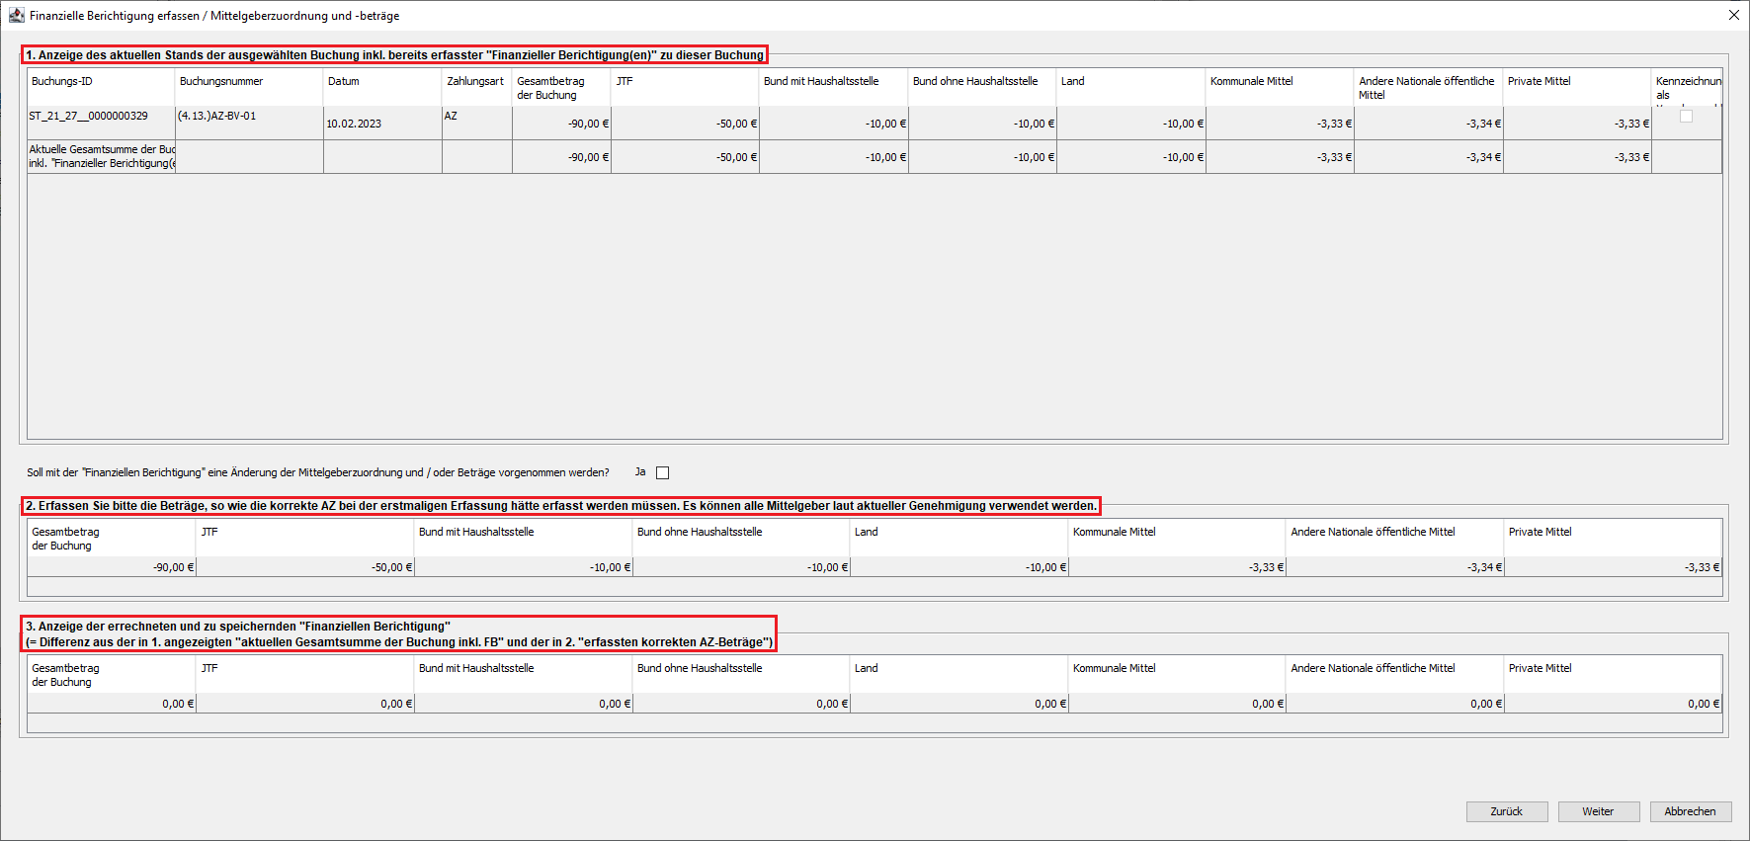The width and height of the screenshot is (1750, 841).
Task: Click JTF value -50,00 € in booking row ST_21_27
Action: click(x=685, y=123)
